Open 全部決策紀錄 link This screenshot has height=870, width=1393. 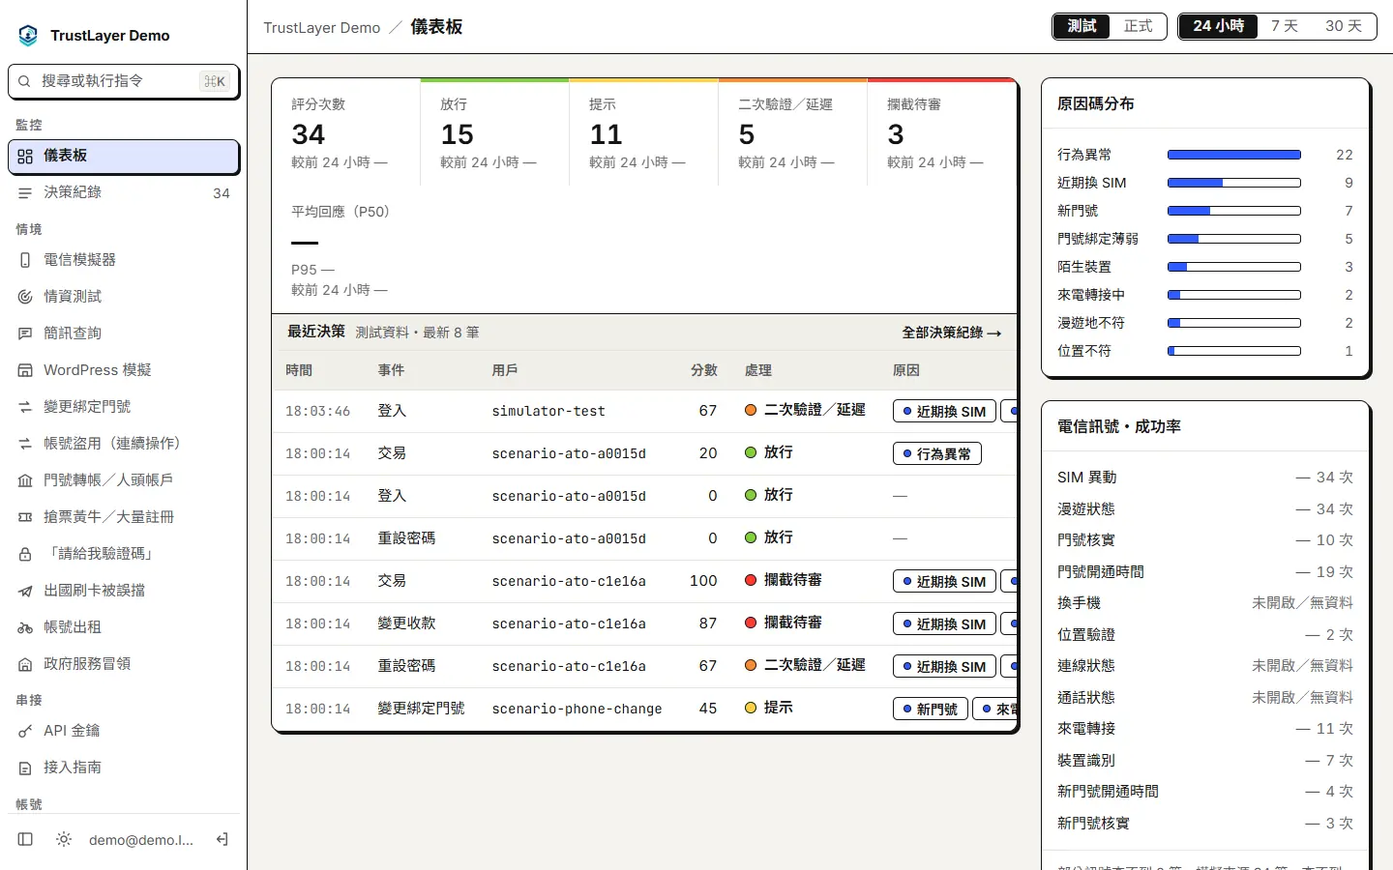tap(952, 333)
